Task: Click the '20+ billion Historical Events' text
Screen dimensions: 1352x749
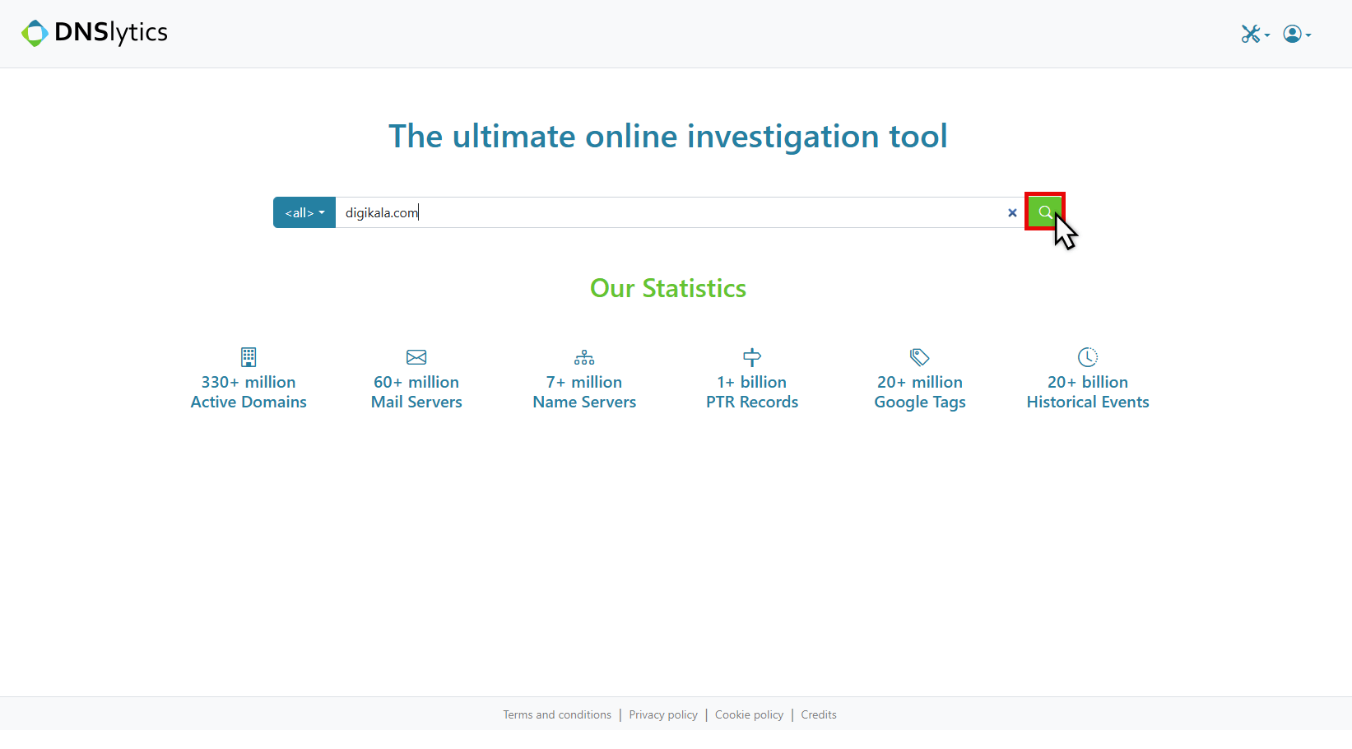Action: pyautogui.click(x=1088, y=392)
